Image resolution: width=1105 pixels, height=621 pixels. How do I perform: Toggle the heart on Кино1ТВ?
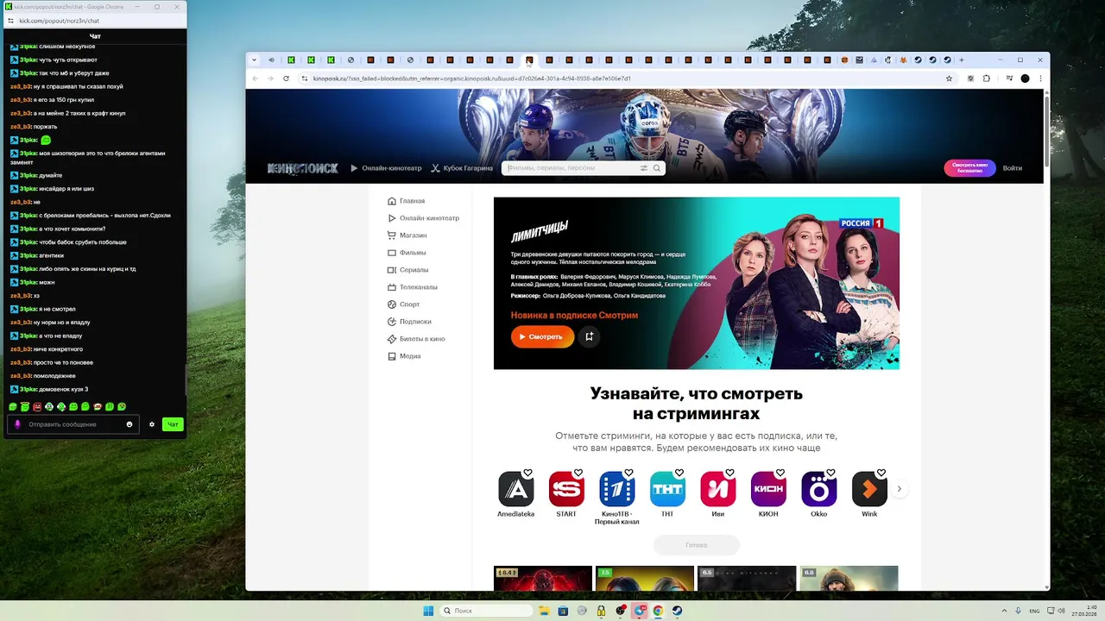pos(628,473)
